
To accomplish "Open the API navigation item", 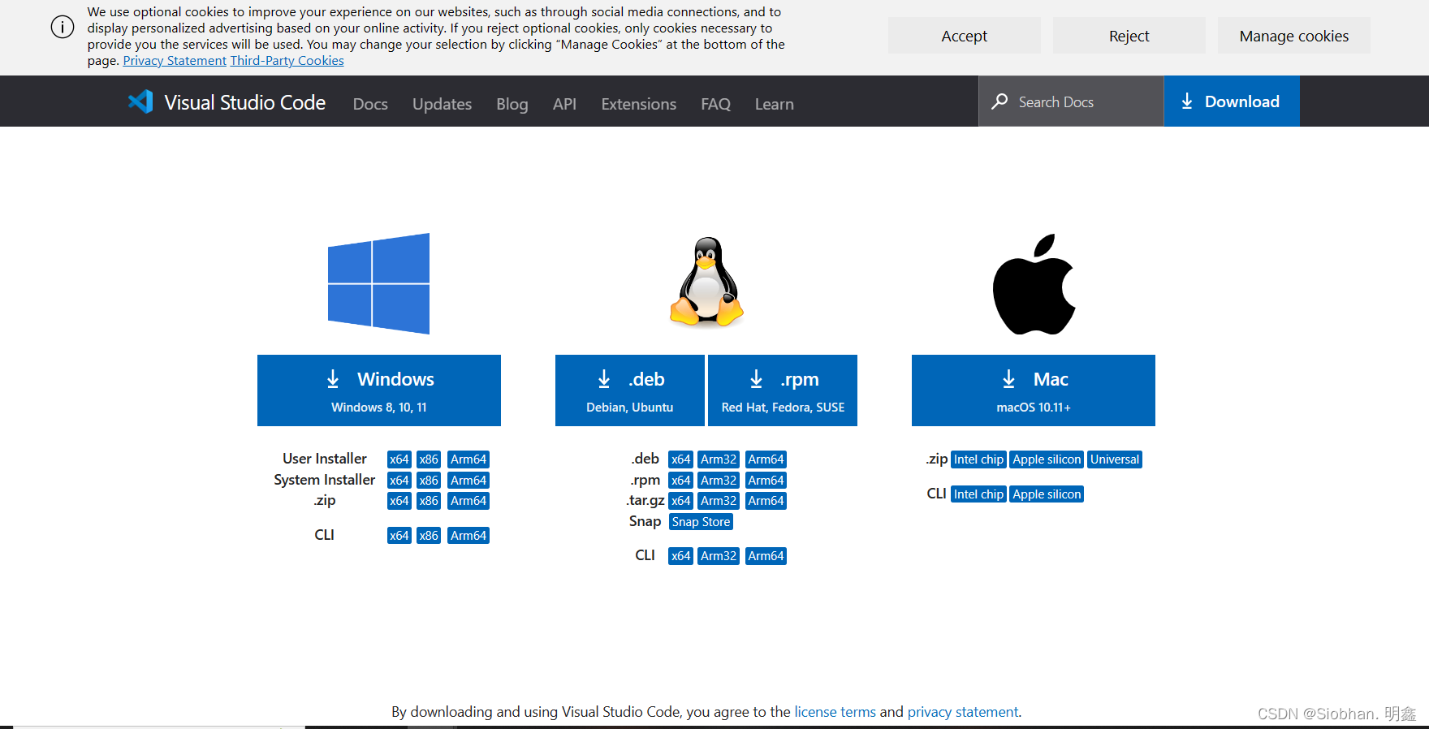I will 564,104.
